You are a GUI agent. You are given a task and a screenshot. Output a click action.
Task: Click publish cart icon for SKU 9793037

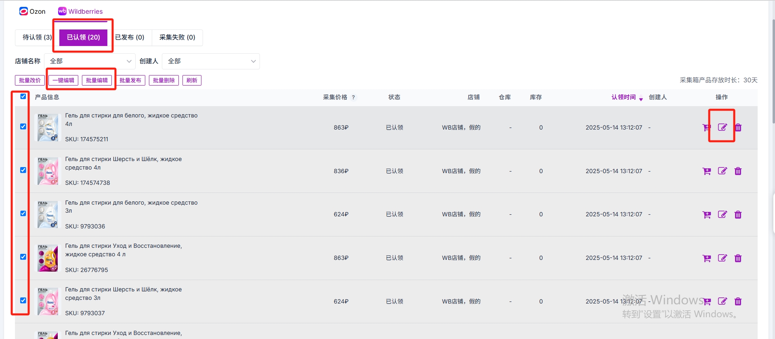[706, 301]
